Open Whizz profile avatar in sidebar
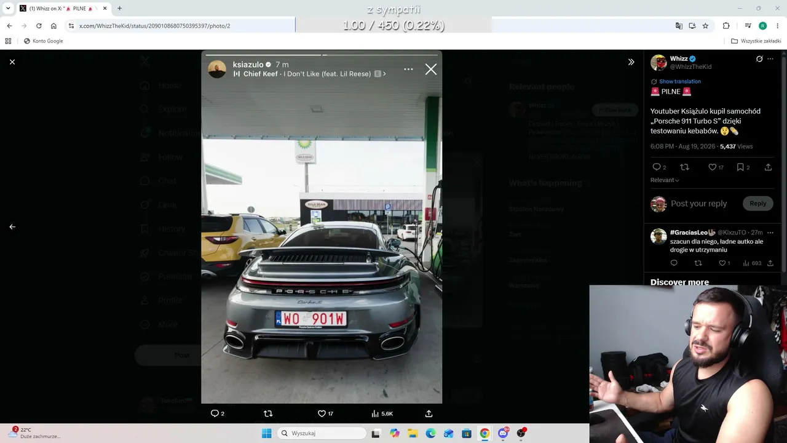 click(658, 63)
